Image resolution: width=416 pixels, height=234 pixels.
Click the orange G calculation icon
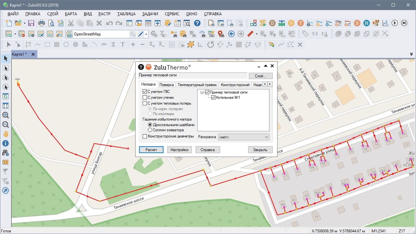tap(291, 23)
